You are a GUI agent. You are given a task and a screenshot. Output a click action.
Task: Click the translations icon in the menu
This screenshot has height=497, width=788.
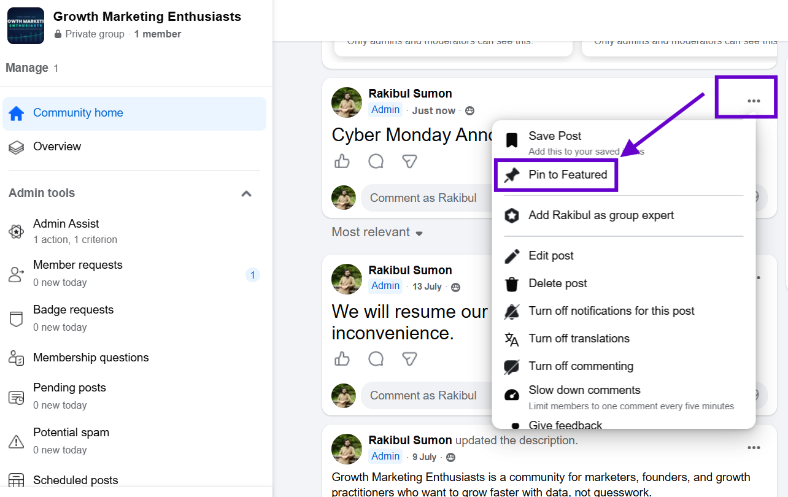(x=511, y=339)
